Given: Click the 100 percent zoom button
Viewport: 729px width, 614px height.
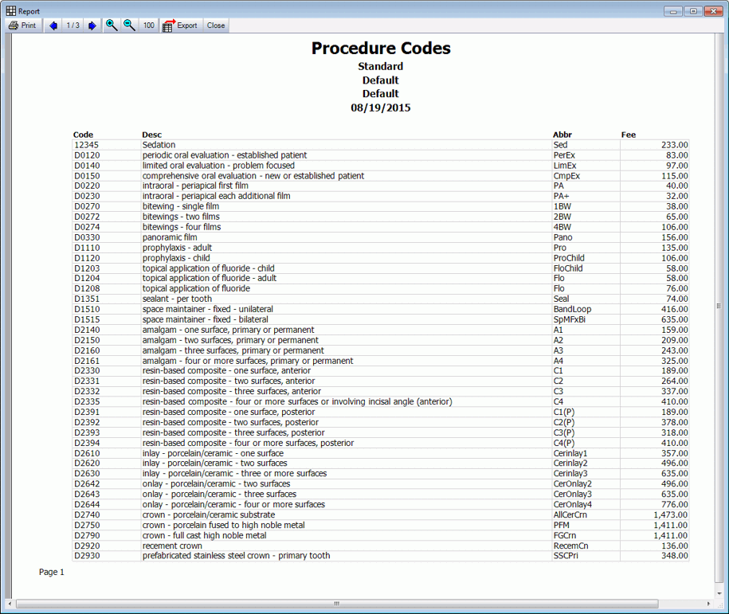Looking at the screenshot, I should point(149,25).
